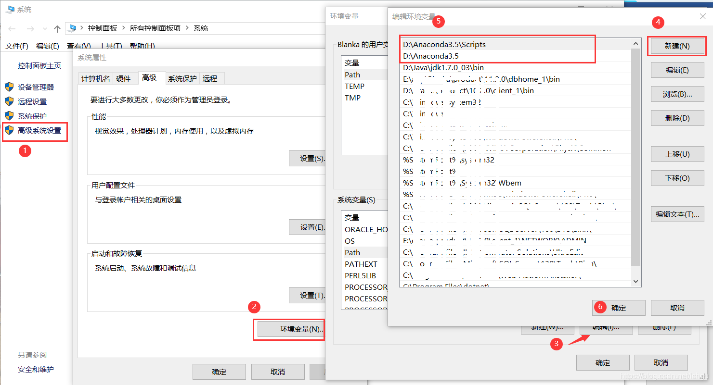Click the 上移(U) button
713x385 pixels.
point(677,154)
